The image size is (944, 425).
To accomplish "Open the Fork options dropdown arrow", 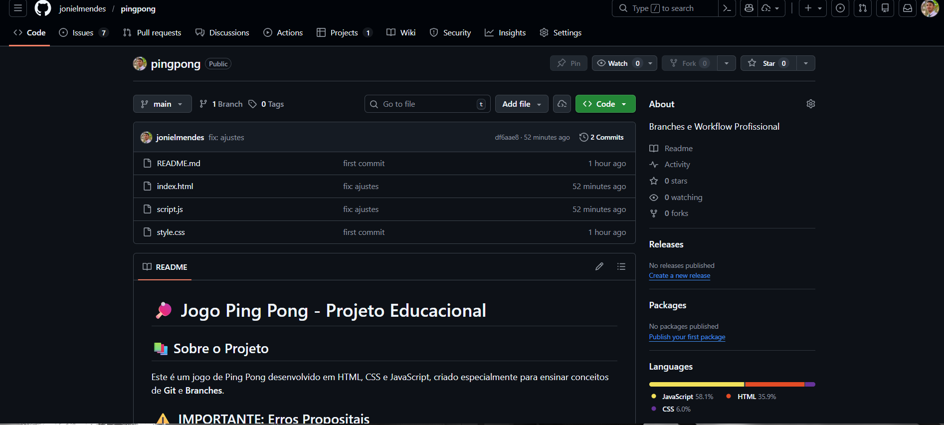I will tap(727, 63).
